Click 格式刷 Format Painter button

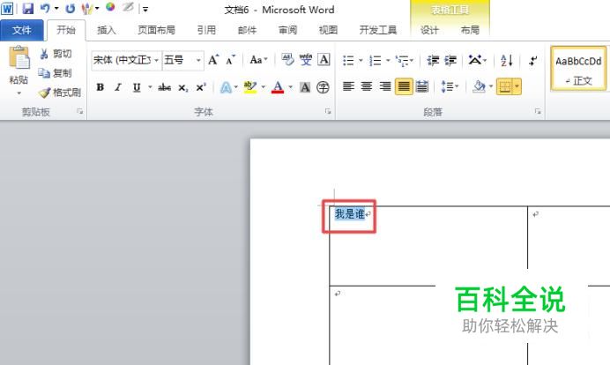pyautogui.click(x=59, y=93)
